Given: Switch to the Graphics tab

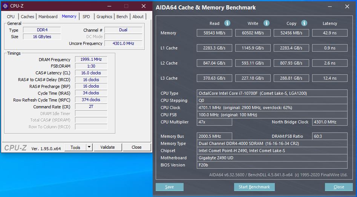Looking at the screenshot, I should click(x=104, y=17).
